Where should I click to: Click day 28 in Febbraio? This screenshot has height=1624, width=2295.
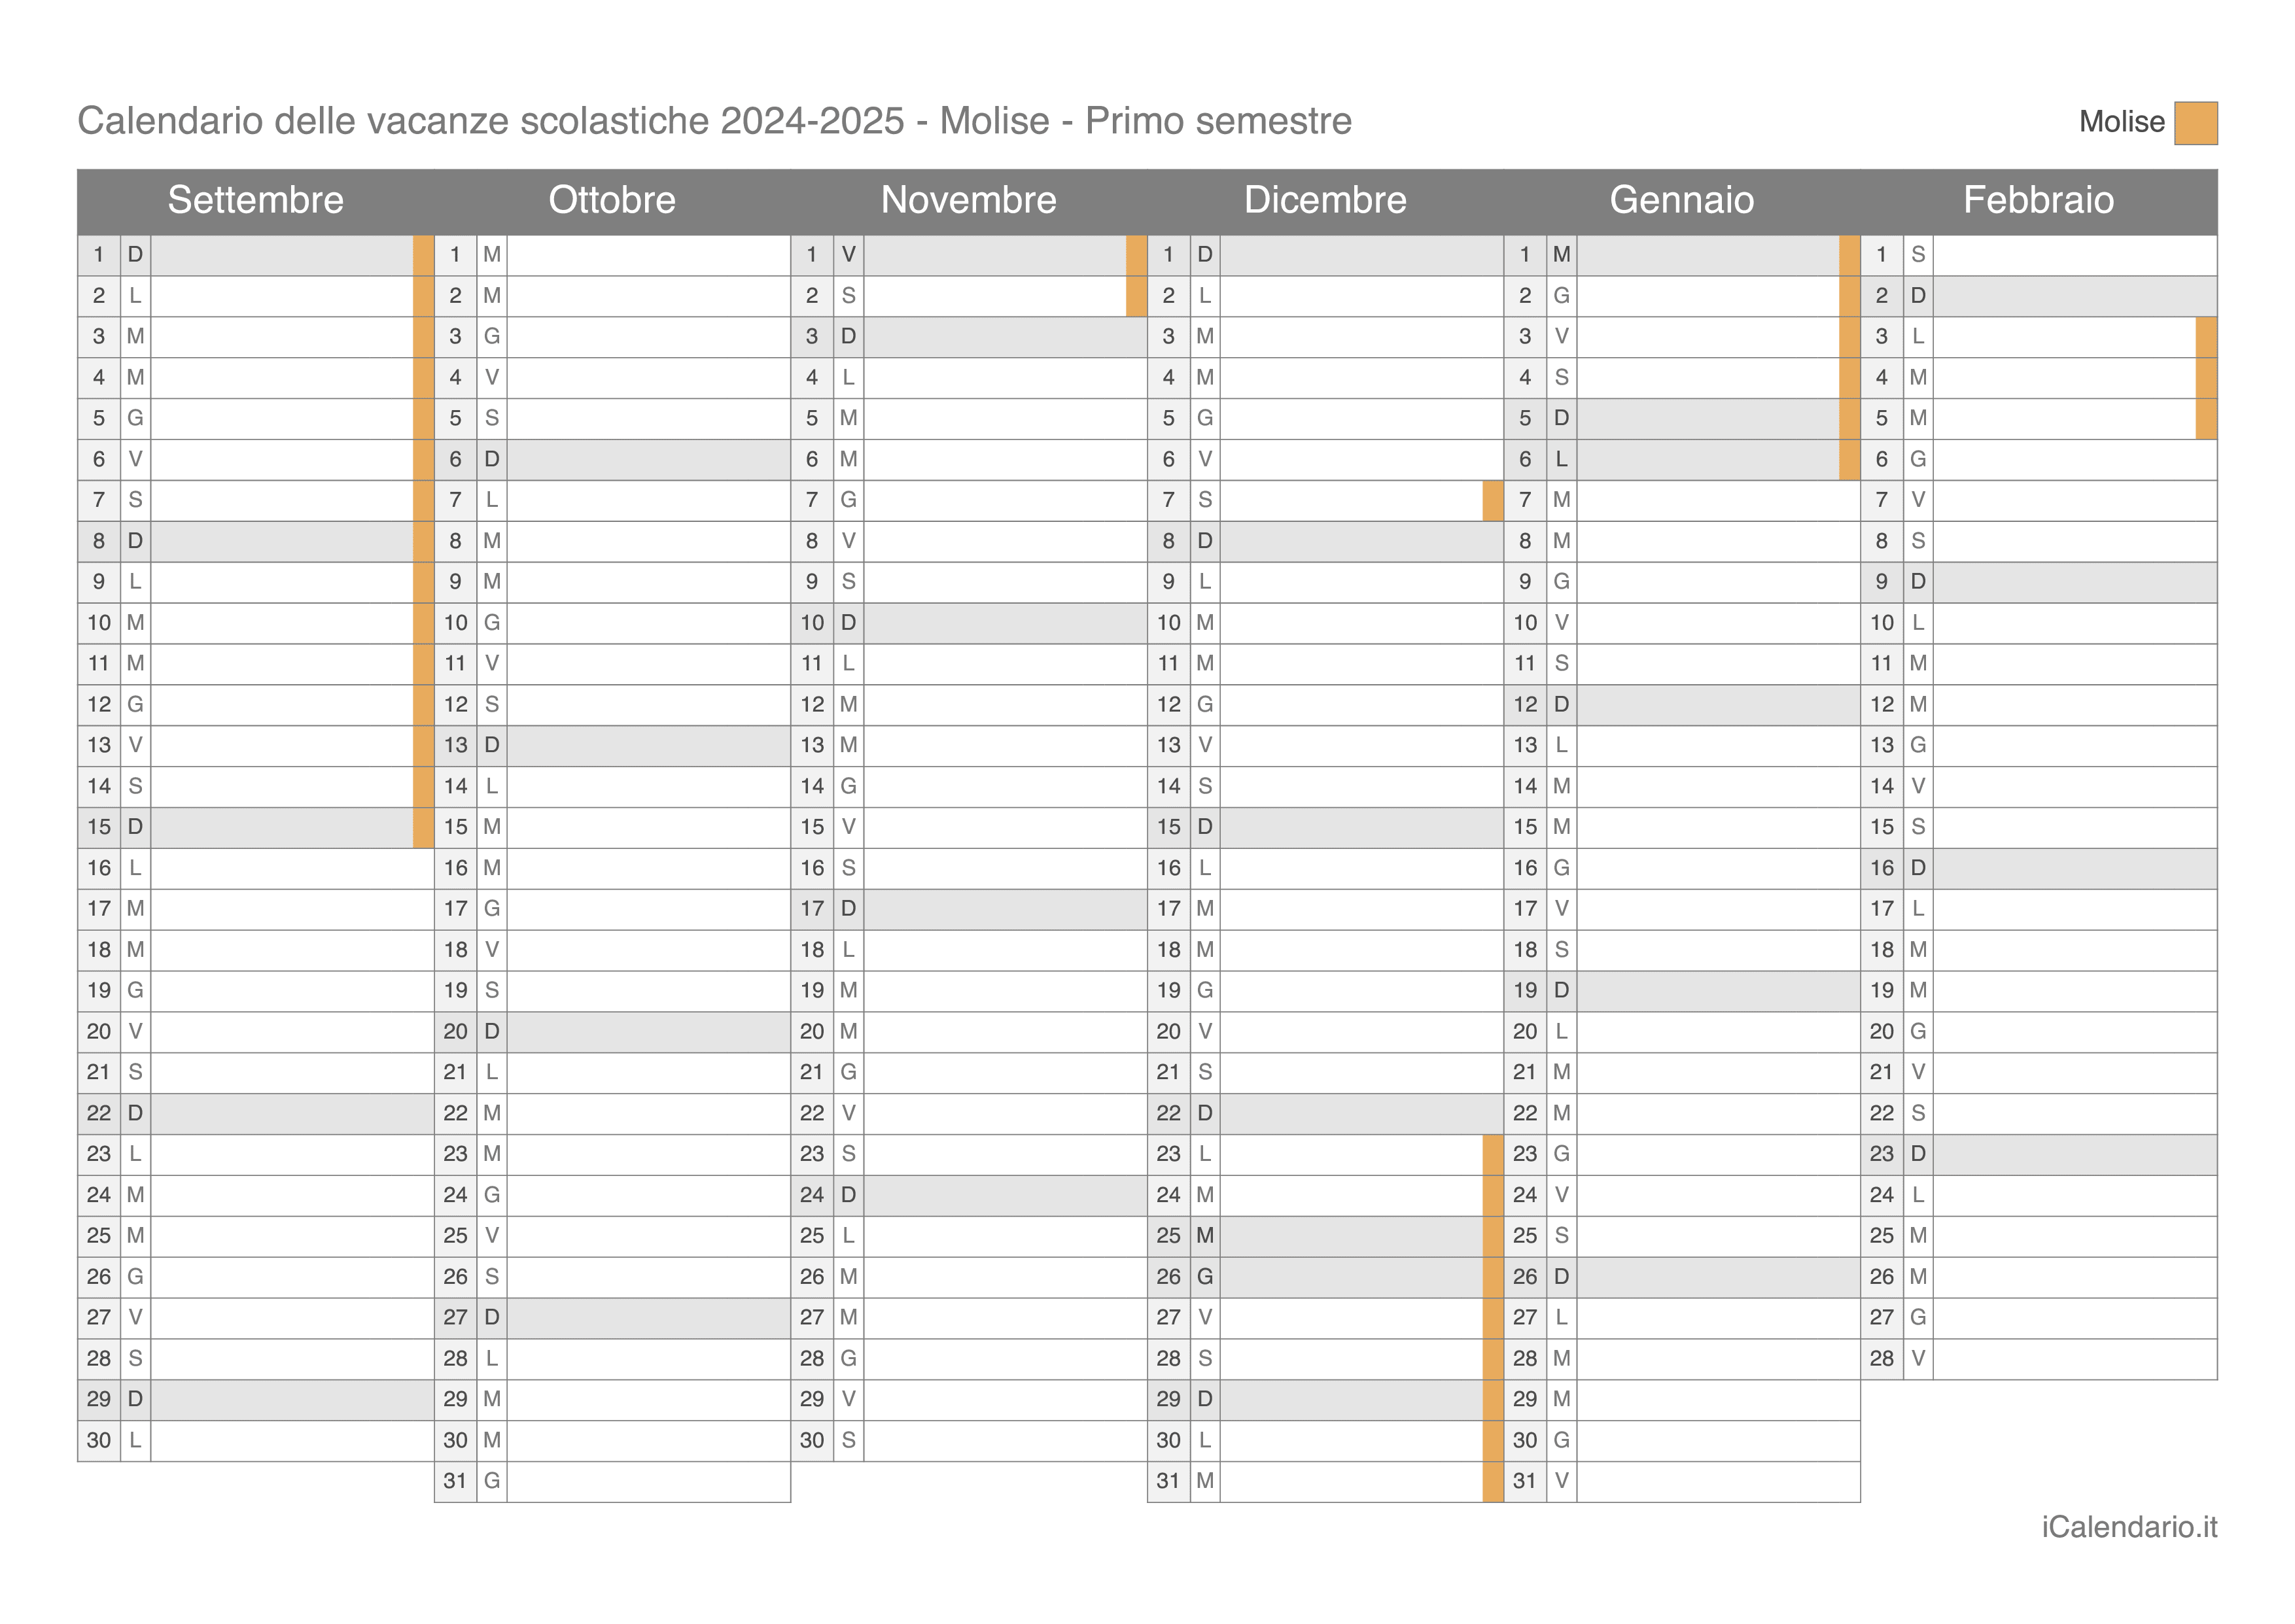pos(1881,1358)
